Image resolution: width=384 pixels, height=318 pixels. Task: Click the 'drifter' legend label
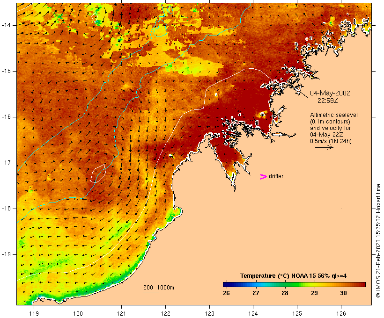pyautogui.click(x=276, y=176)
